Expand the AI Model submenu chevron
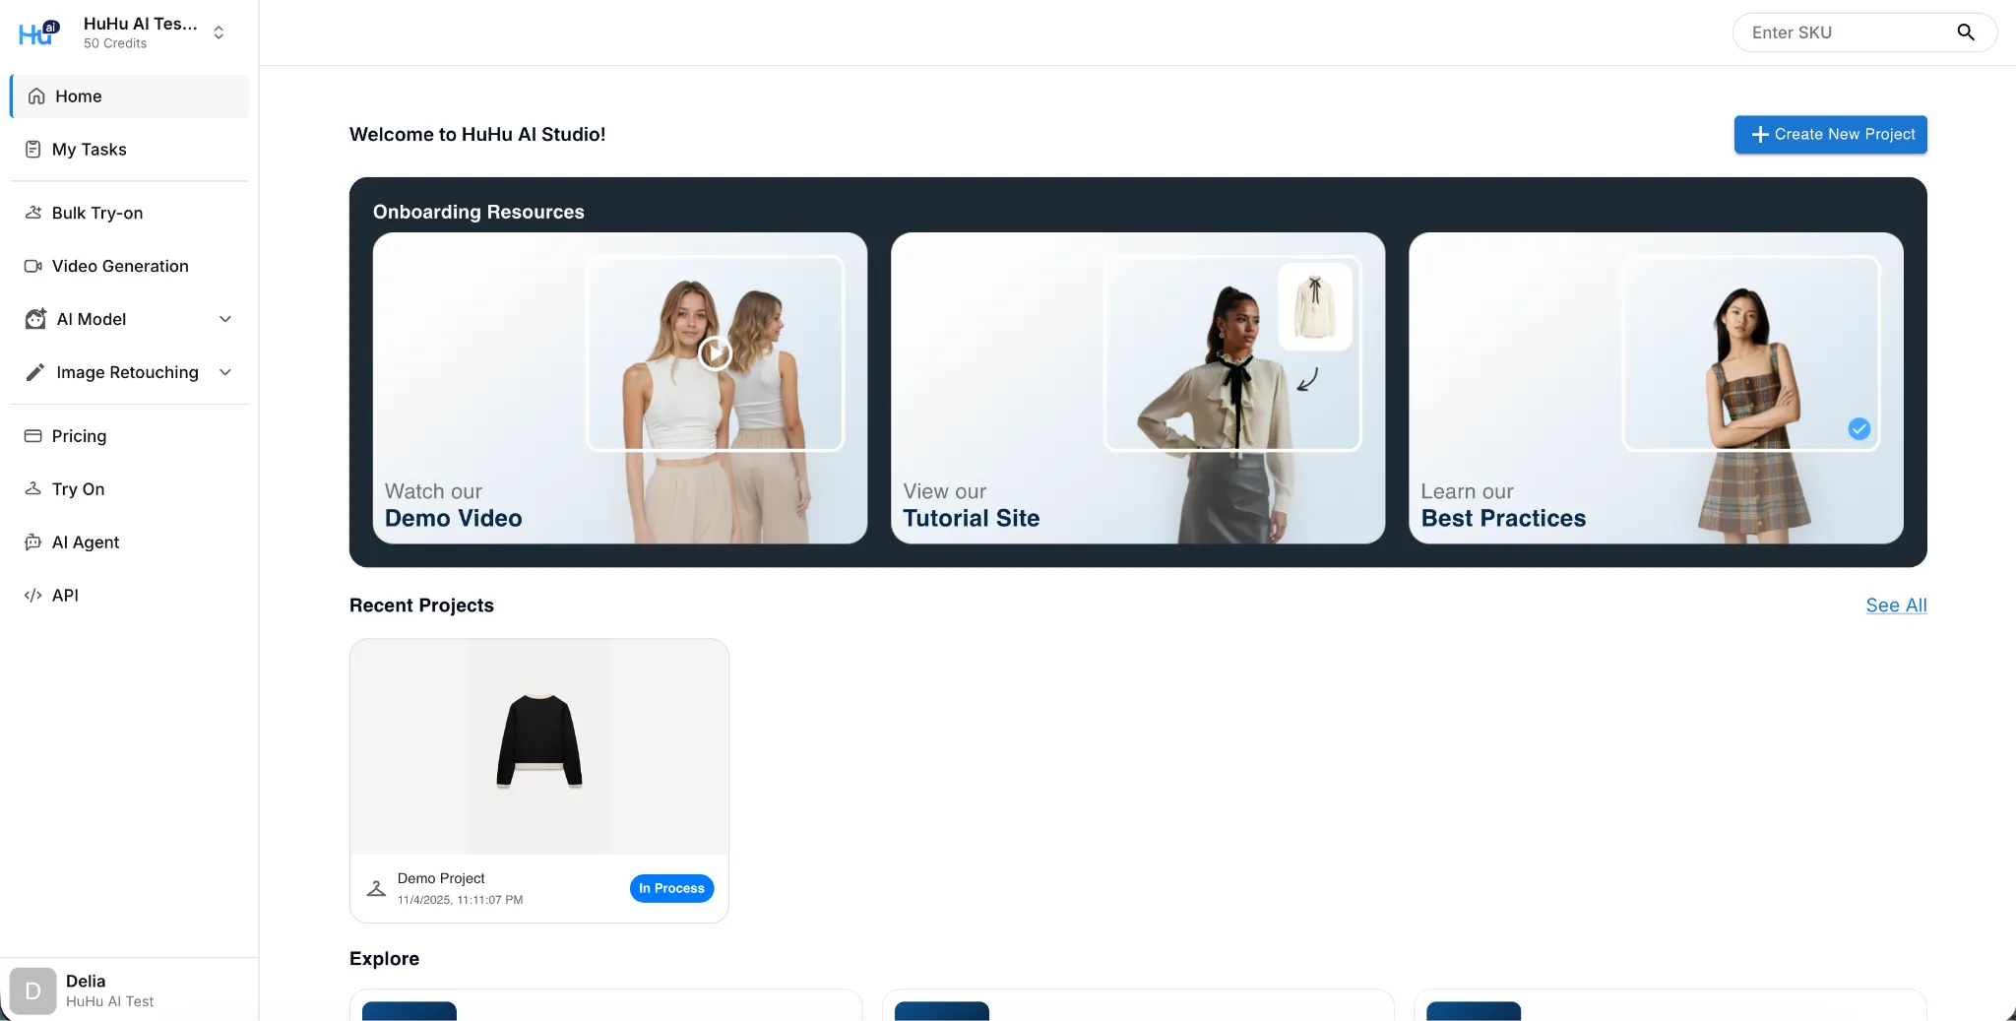The height and width of the screenshot is (1021, 2016). click(x=225, y=319)
